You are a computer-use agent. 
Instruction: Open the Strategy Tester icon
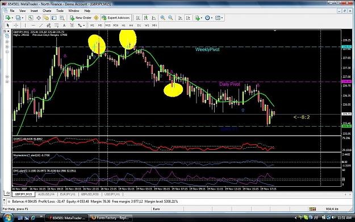(x=62, y=18)
